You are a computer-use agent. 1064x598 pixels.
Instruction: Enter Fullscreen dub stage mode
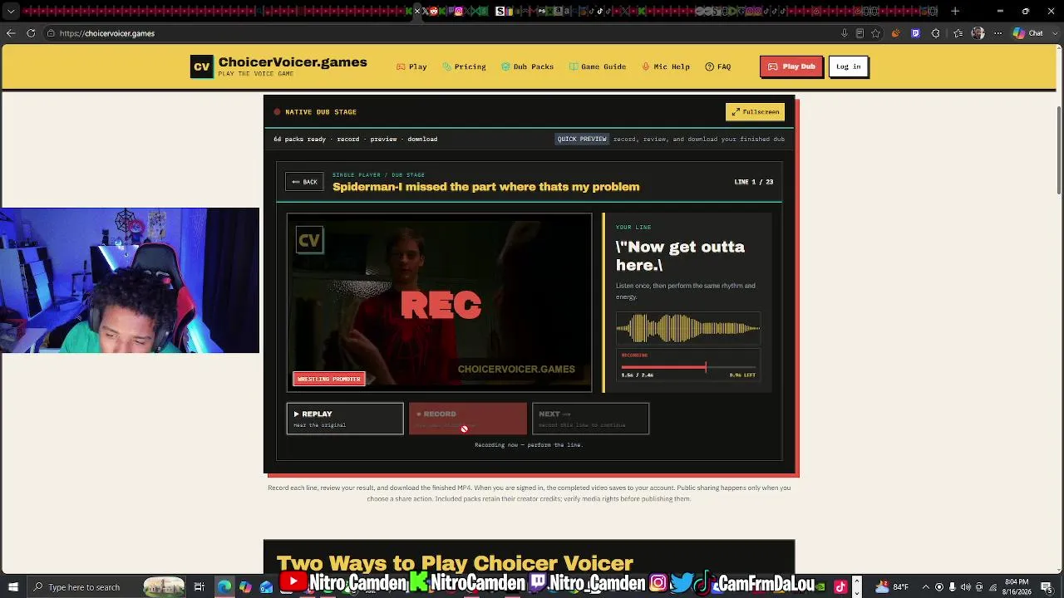[x=755, y=111]
